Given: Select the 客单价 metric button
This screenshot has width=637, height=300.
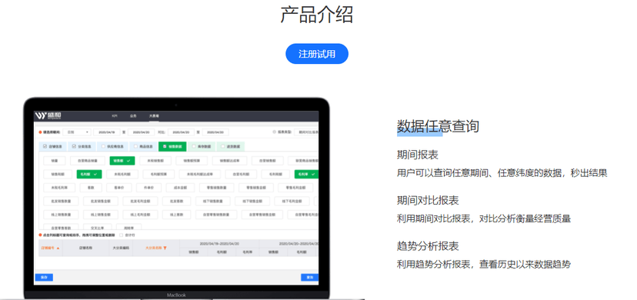Looking at the screenshot, I should point(118,188).
